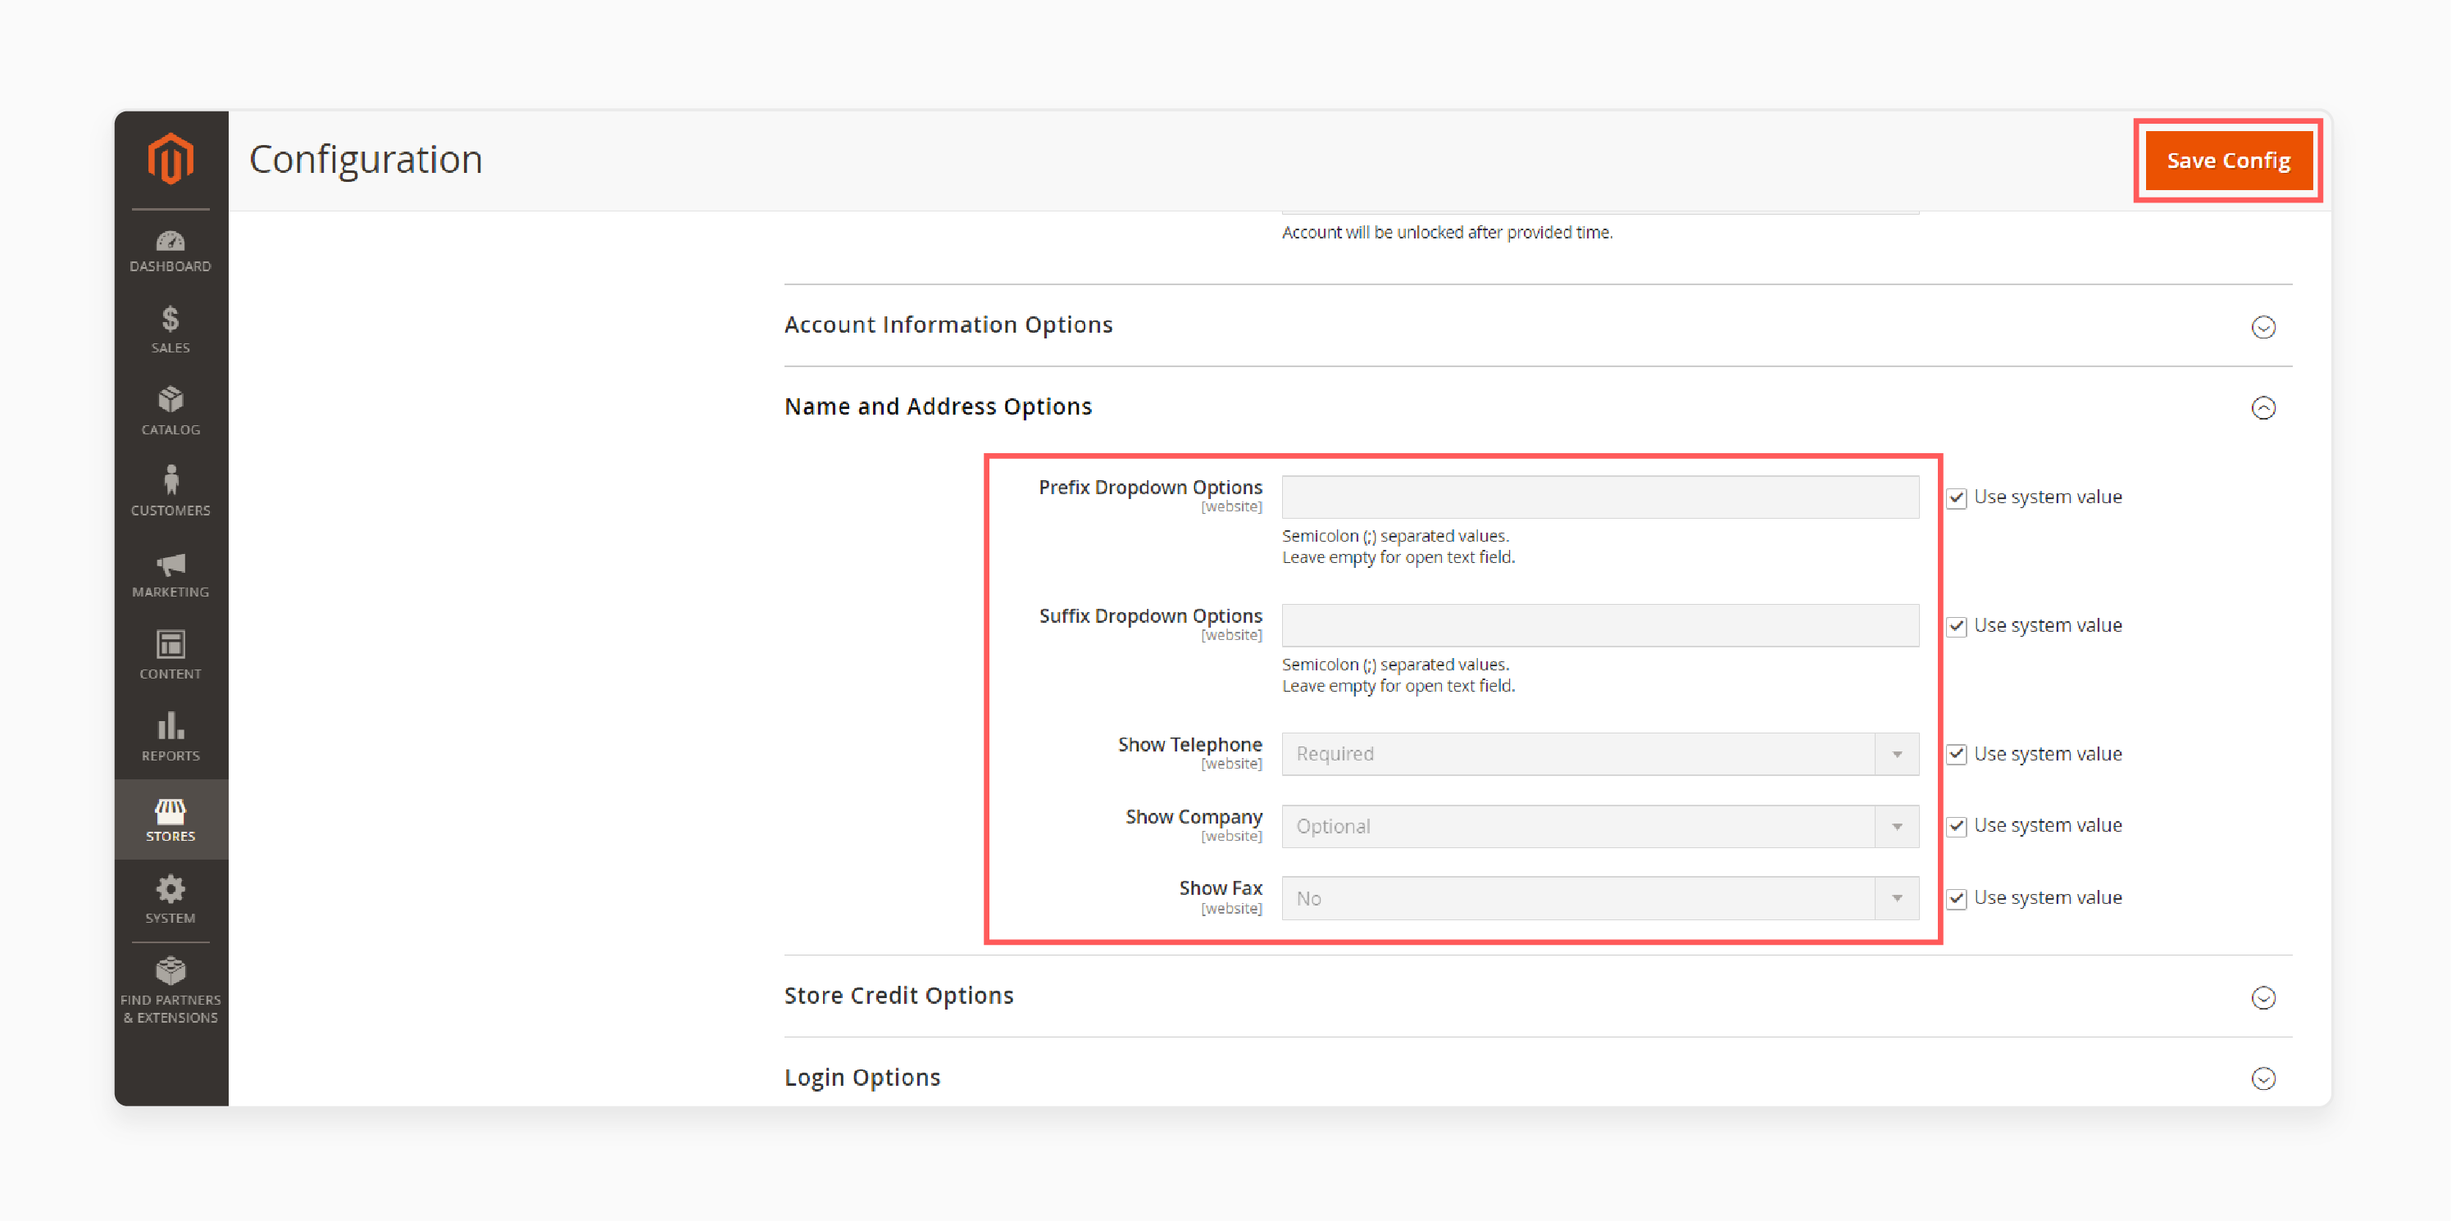Open the Show Company dropdown

coord(1599,826)
